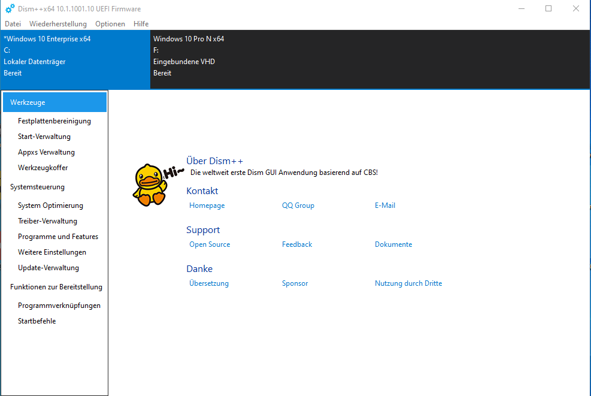
Task: Open Start-Verwaltung in the sidebar
Action: [44, 137]
